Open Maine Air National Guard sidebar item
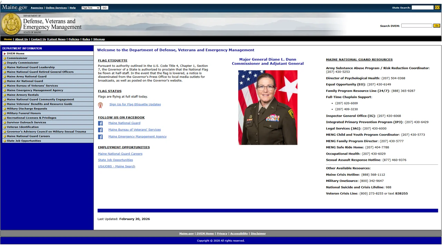 tap(47, 81)
